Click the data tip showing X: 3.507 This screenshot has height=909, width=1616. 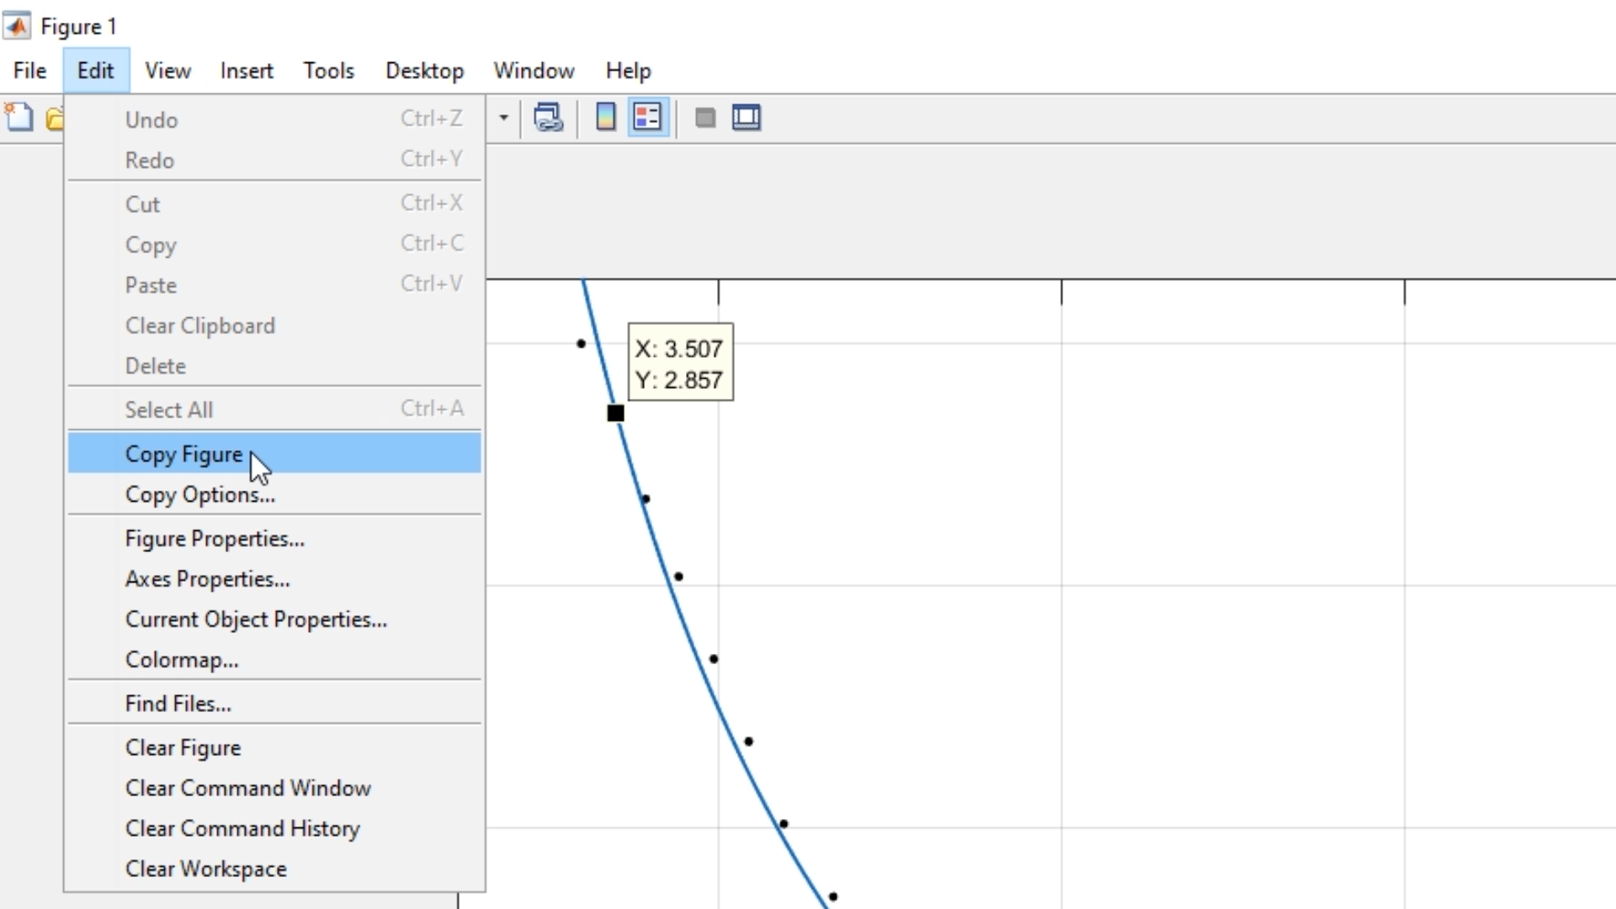680,363
